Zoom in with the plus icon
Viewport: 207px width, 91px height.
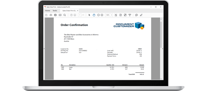click(x=102, y=15)
